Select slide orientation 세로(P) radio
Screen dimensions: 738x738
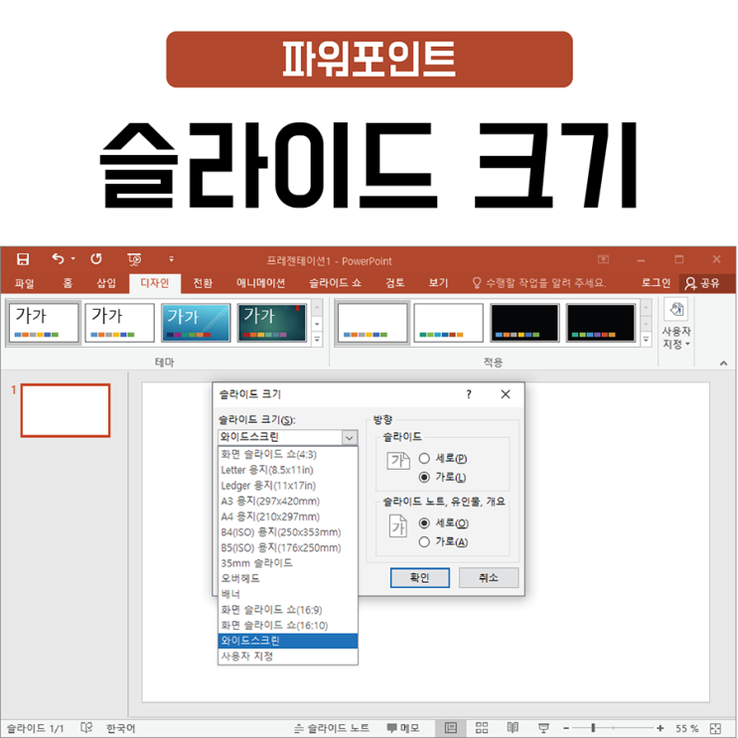click(x=424, y=458)
